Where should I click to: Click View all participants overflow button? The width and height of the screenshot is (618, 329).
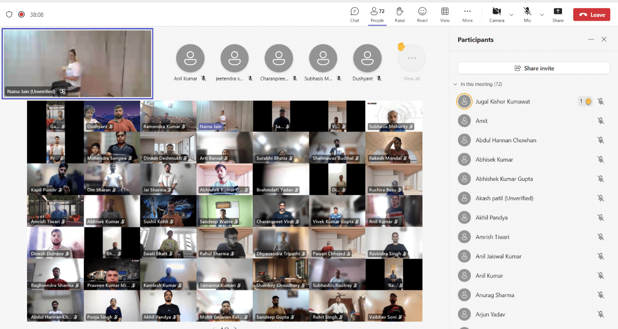(411, 58)
